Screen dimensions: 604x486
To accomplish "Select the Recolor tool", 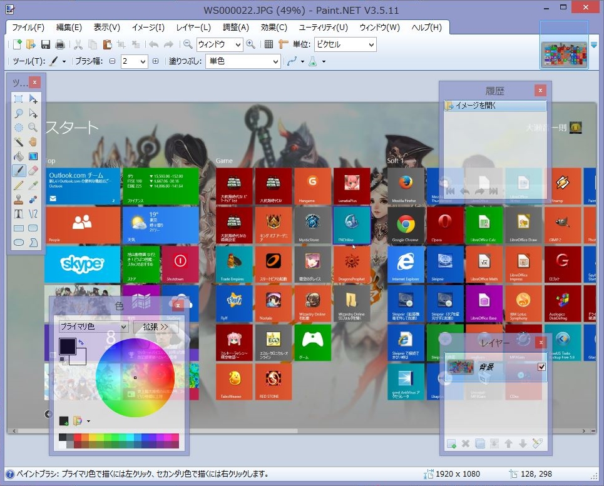I will click(33, 200).
